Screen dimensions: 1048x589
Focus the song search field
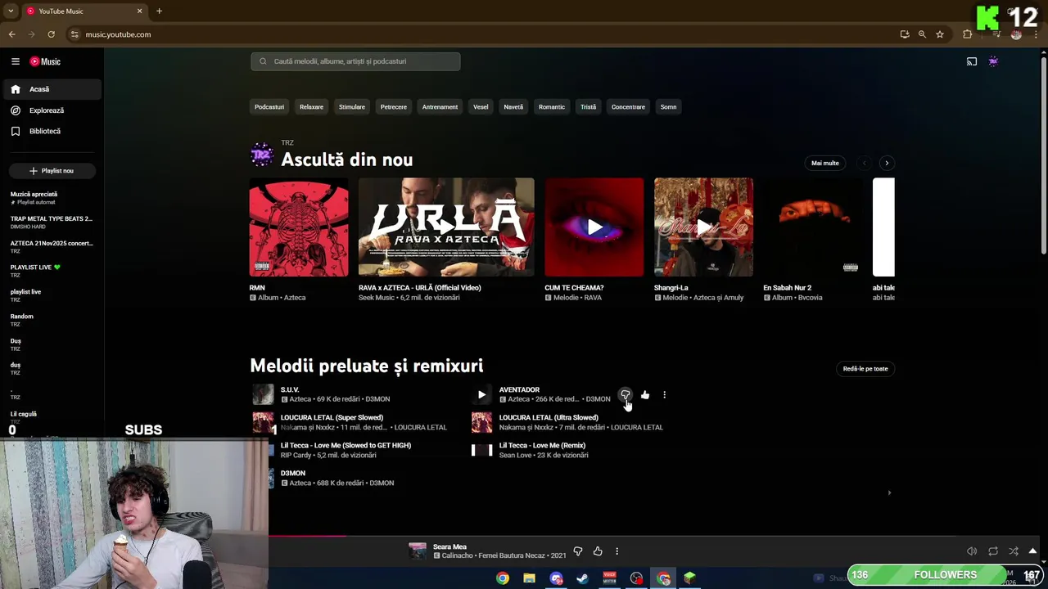[355, 61]
